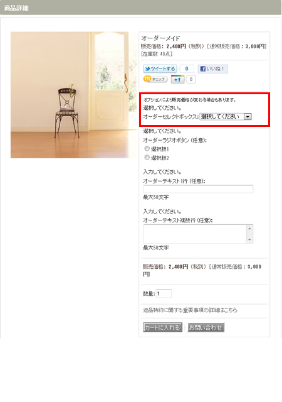
Task: Select radio option 選択肢1
Action: pos(147,148)
